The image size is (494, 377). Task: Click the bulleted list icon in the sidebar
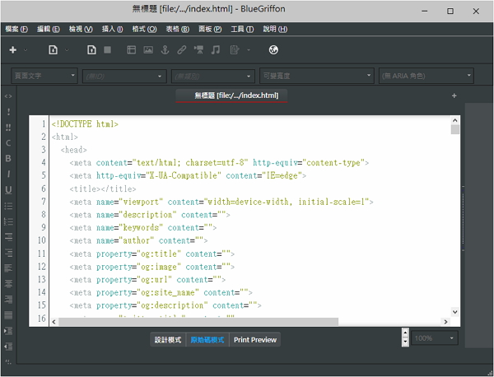pyautogui.click(x=8, y=206)
